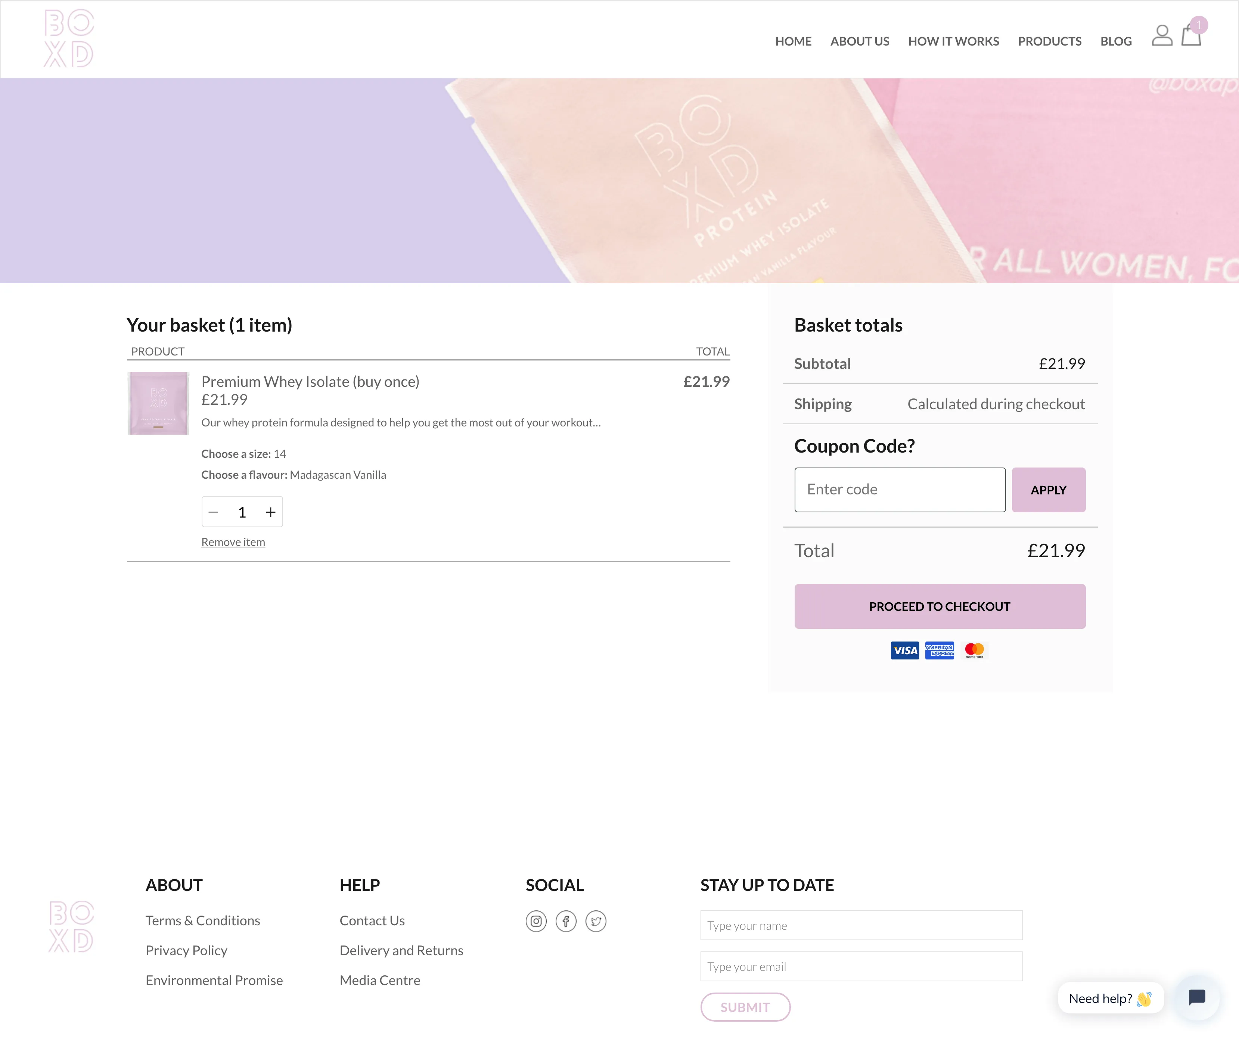This screenshot has width=1239, height=1059.
Task: Open the BLOG page
Action: point(1116,41)
